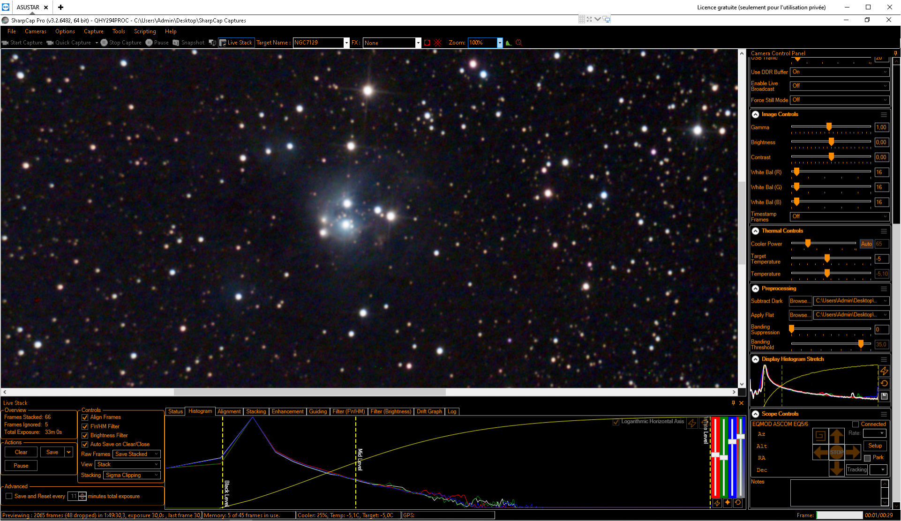The width and height of the screenshot is (901, 521).
Task: Click the Clear button in Actions
Action: click(x=21, y=452)
